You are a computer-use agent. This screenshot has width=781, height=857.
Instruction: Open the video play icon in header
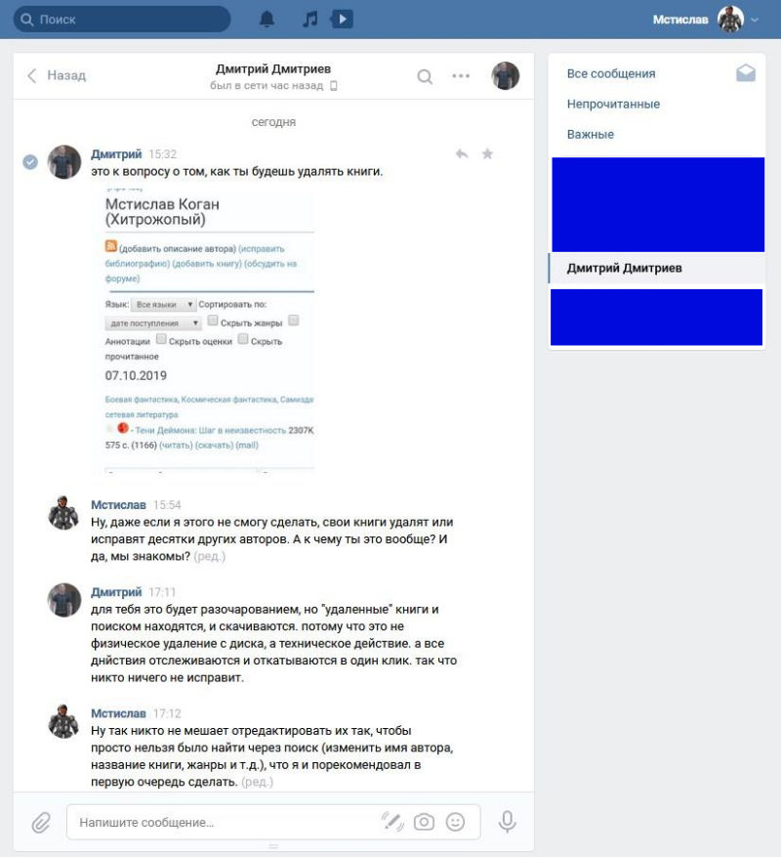[342, 20]
